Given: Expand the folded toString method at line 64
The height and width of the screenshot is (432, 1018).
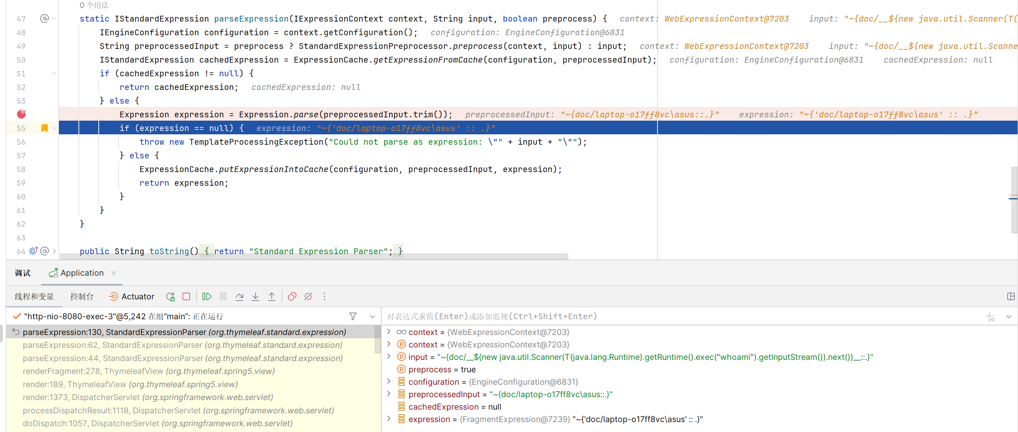Looking at the screenshot, I should click(54, 251).
